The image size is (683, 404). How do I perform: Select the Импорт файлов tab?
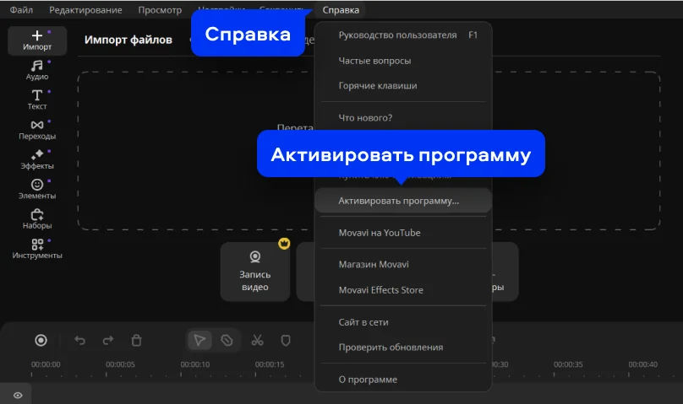point(128,40)
